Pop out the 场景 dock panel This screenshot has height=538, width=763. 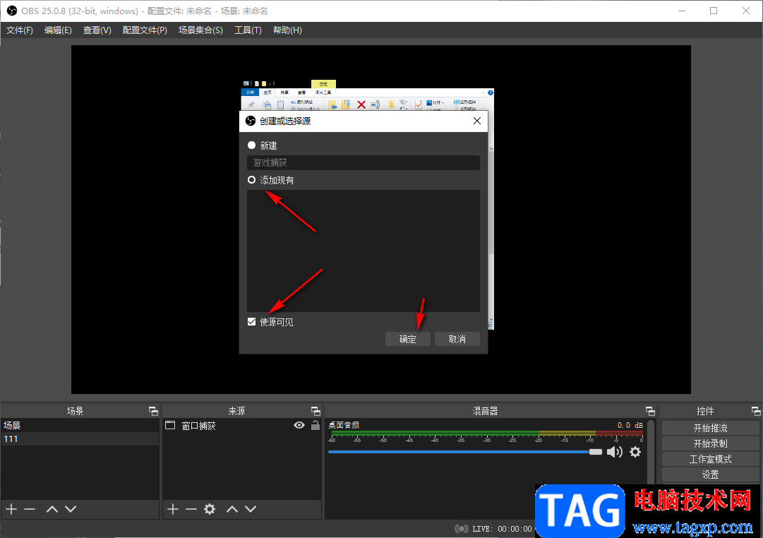153,411
